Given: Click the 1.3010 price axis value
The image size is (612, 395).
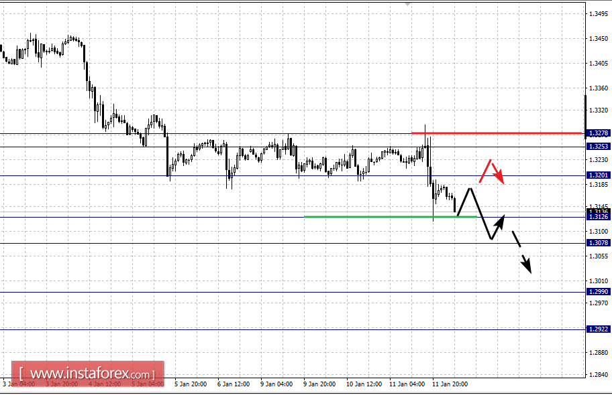Looking at the screenshot, I should click(599, 281).
